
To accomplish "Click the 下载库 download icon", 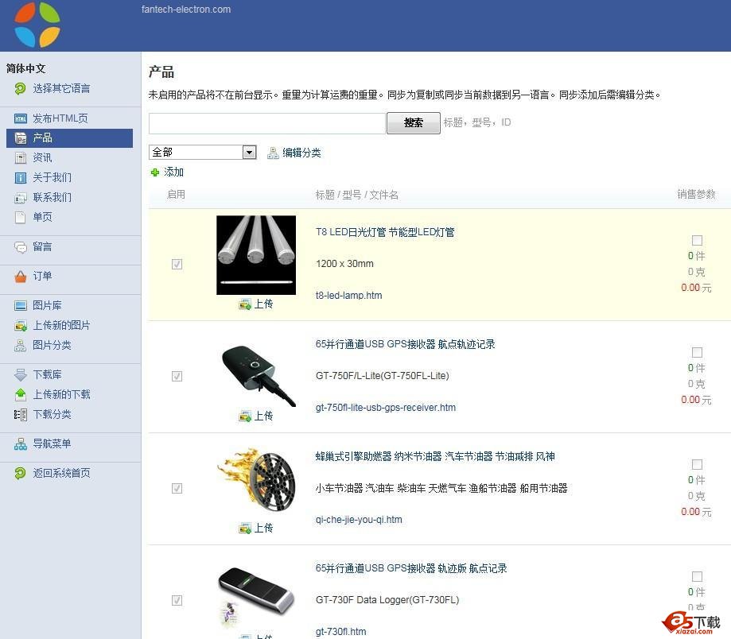I will (20, 375).
